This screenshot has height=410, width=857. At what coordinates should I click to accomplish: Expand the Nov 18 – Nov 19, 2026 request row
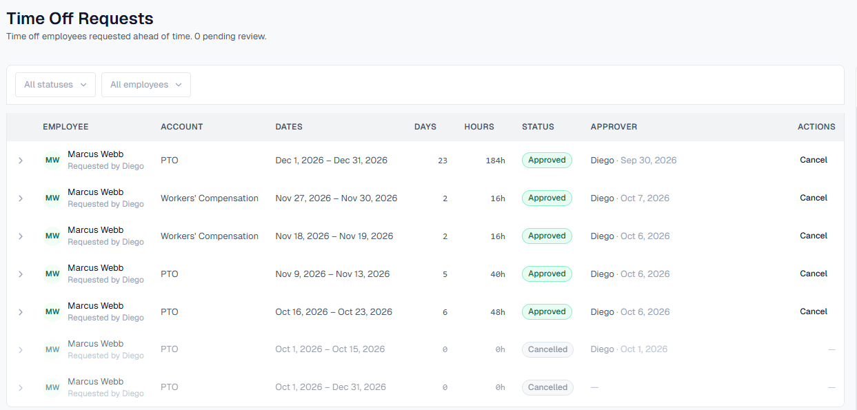pyautogui.click(x=21, y=236)
